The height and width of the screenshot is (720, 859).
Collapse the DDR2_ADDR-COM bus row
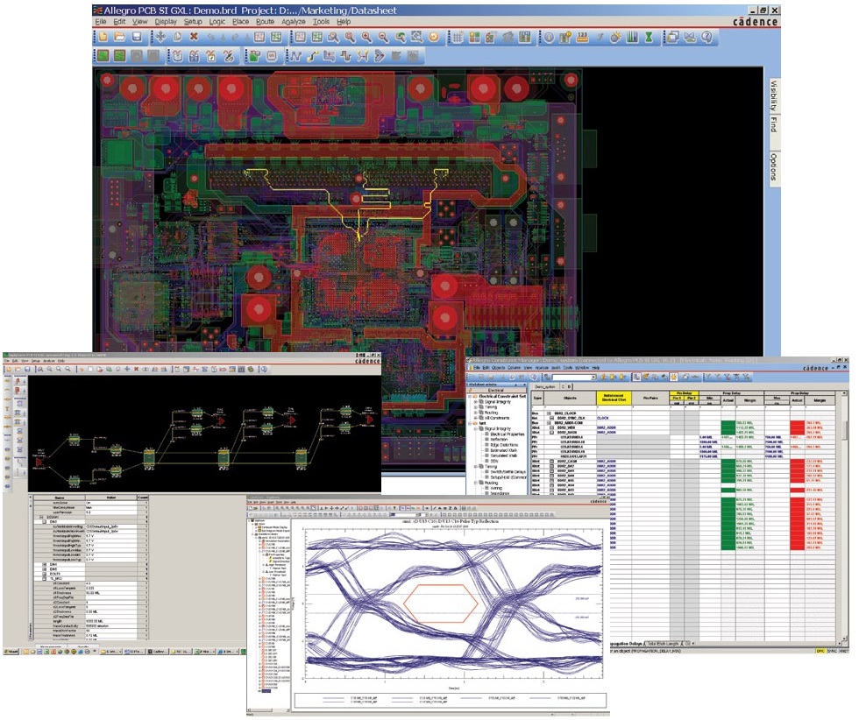pyautogui.click(x=550, y=423)
